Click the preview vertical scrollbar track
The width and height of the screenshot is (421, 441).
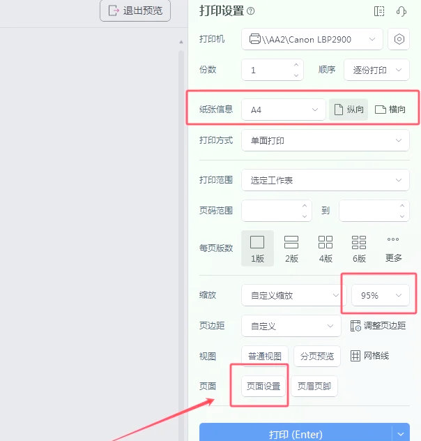(x=181, y=245)
